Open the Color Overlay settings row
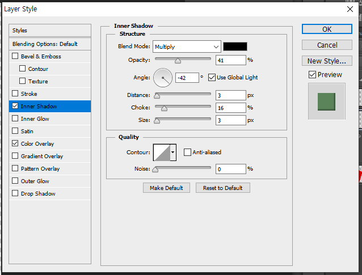The height and width of the screenshot is (275, 362). [x=50, y=143]
